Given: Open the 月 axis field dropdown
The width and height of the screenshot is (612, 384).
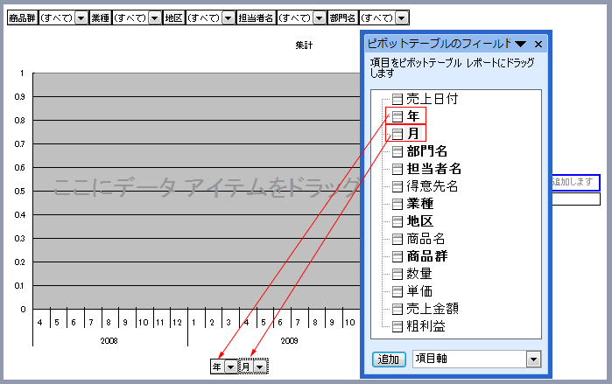Looking at the screenshot, I should 260,367.
